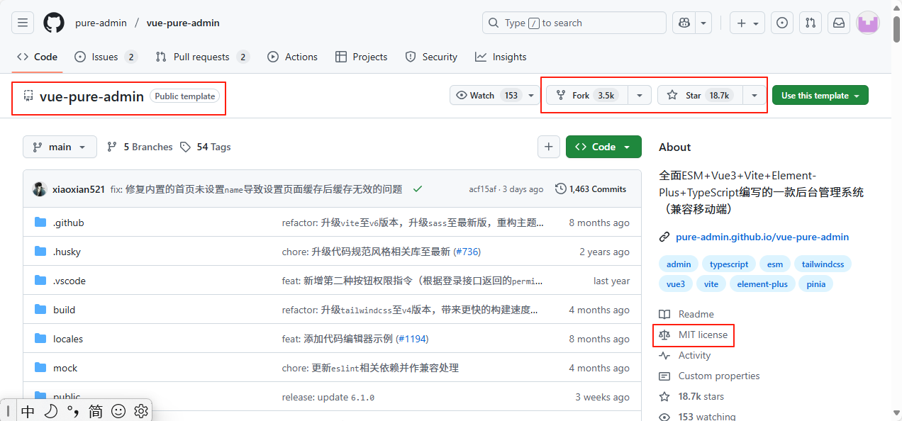Open the .github folder
The image size is (902, 421).
[69, 223]
